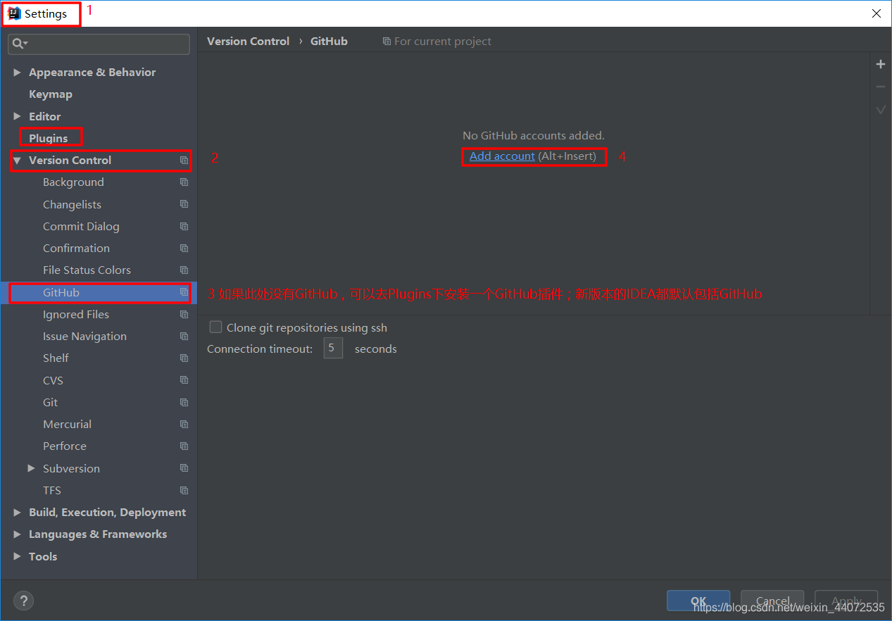Click project-level icon beside Commit Dialog

184,227
